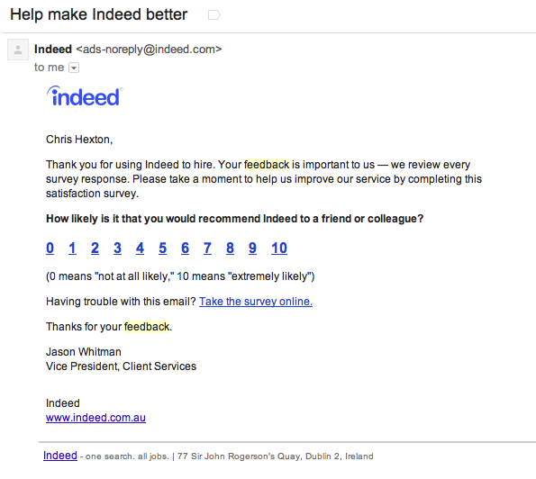Choose rating 3 for recommendation
The height and width of the screenshot is (479, 536).
[117, 248]
